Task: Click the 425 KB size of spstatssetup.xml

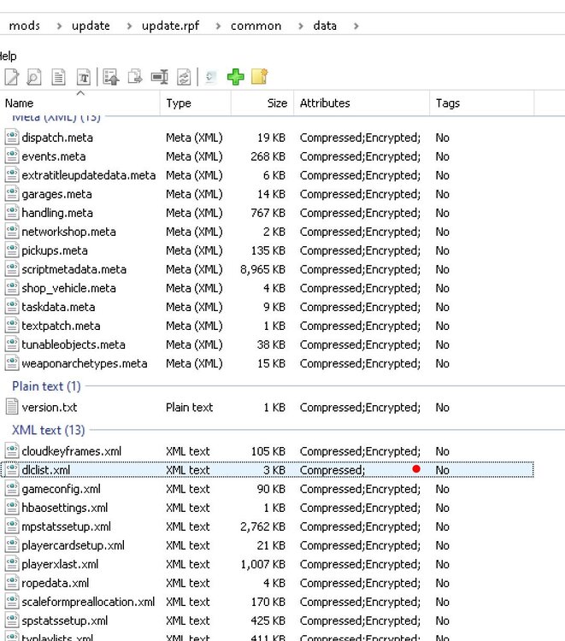Action: [268, 620]
